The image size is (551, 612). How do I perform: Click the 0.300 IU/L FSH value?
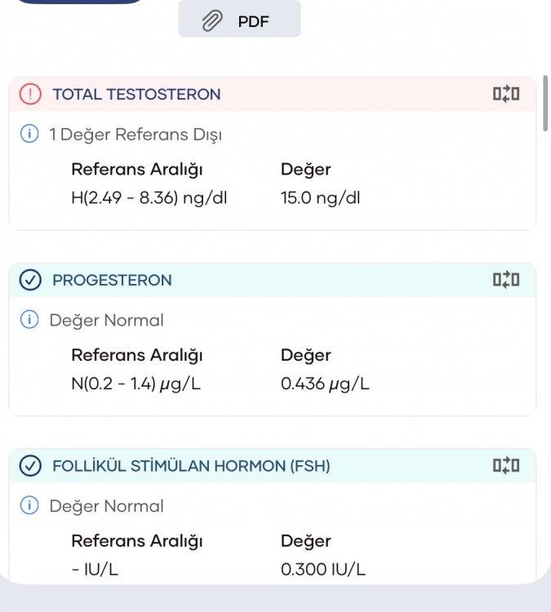[x=323, y=570]
